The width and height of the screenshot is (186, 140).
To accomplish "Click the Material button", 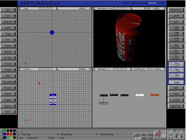I will click(x=8, y=52).
